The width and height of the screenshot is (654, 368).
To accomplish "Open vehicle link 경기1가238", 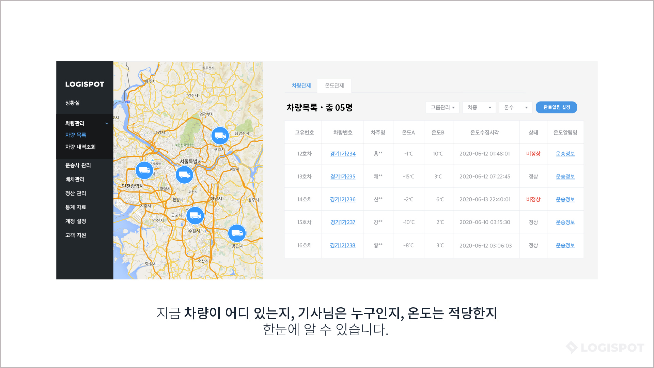I will 342,245.
